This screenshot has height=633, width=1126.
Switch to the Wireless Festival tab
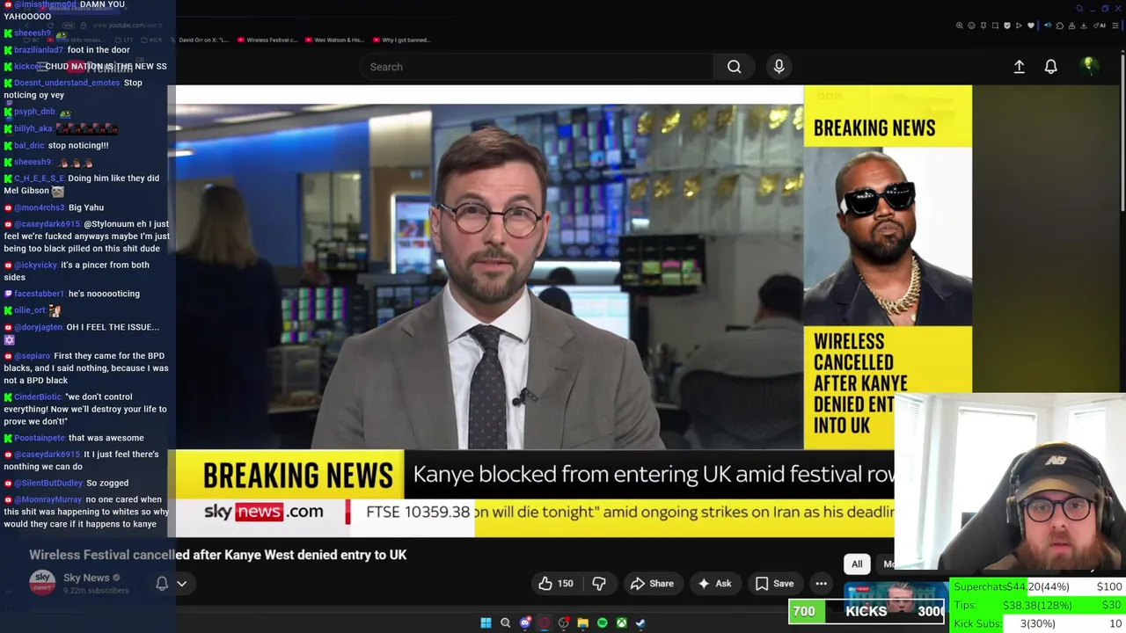(267, 40)
